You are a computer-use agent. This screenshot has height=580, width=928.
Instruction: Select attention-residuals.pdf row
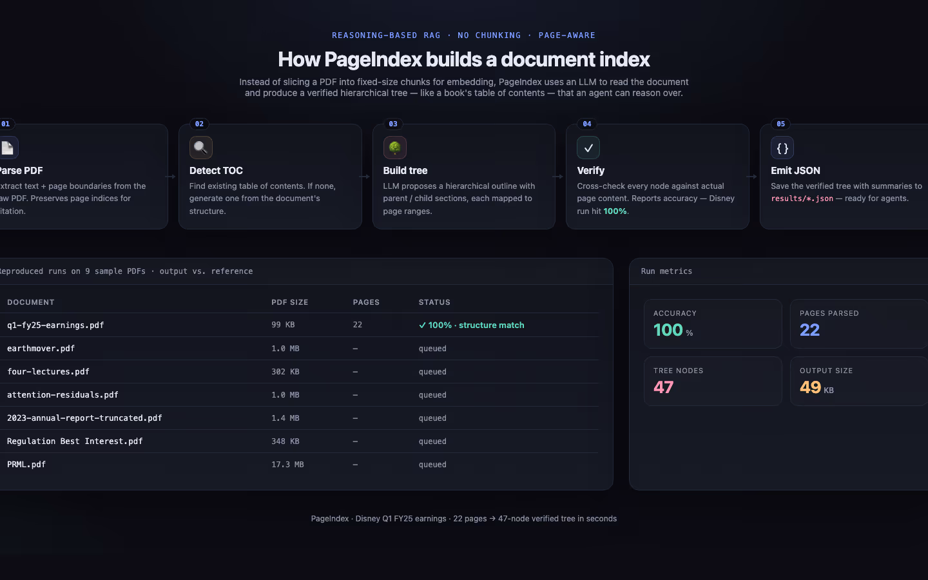(299, 394)
